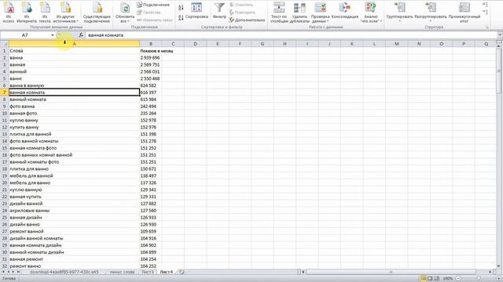Screen dimensions: 503x282
Task: Click cell 'ремонт ванной'
Action: tap(75, 231)
